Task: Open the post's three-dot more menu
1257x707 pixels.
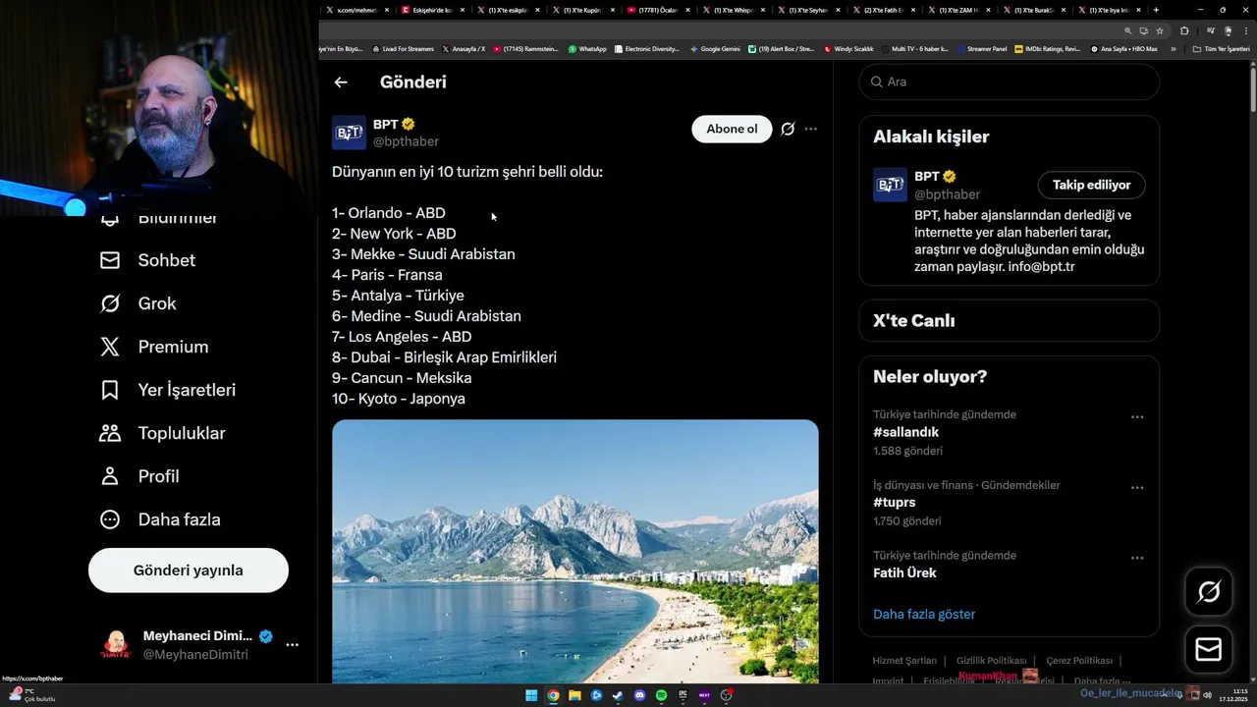Action: click(x=810, y=129)
